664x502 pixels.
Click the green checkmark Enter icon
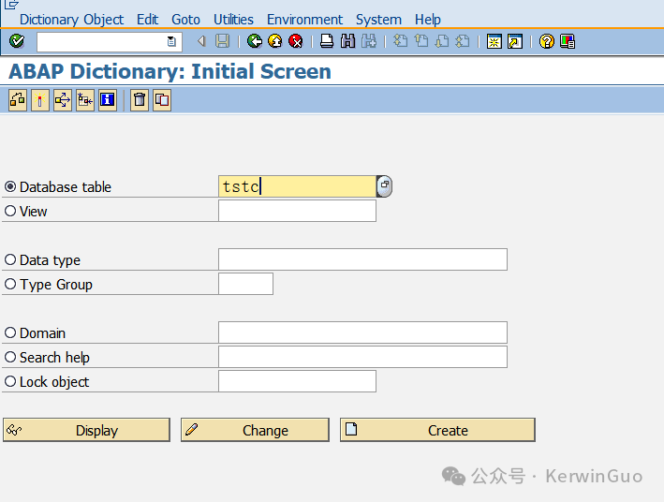17,41
